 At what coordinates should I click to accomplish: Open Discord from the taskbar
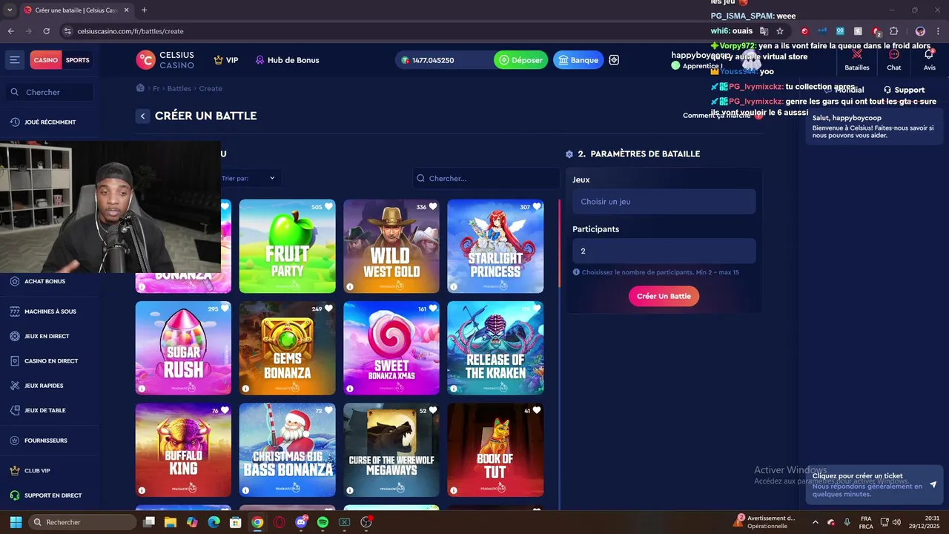click(301, 522)
